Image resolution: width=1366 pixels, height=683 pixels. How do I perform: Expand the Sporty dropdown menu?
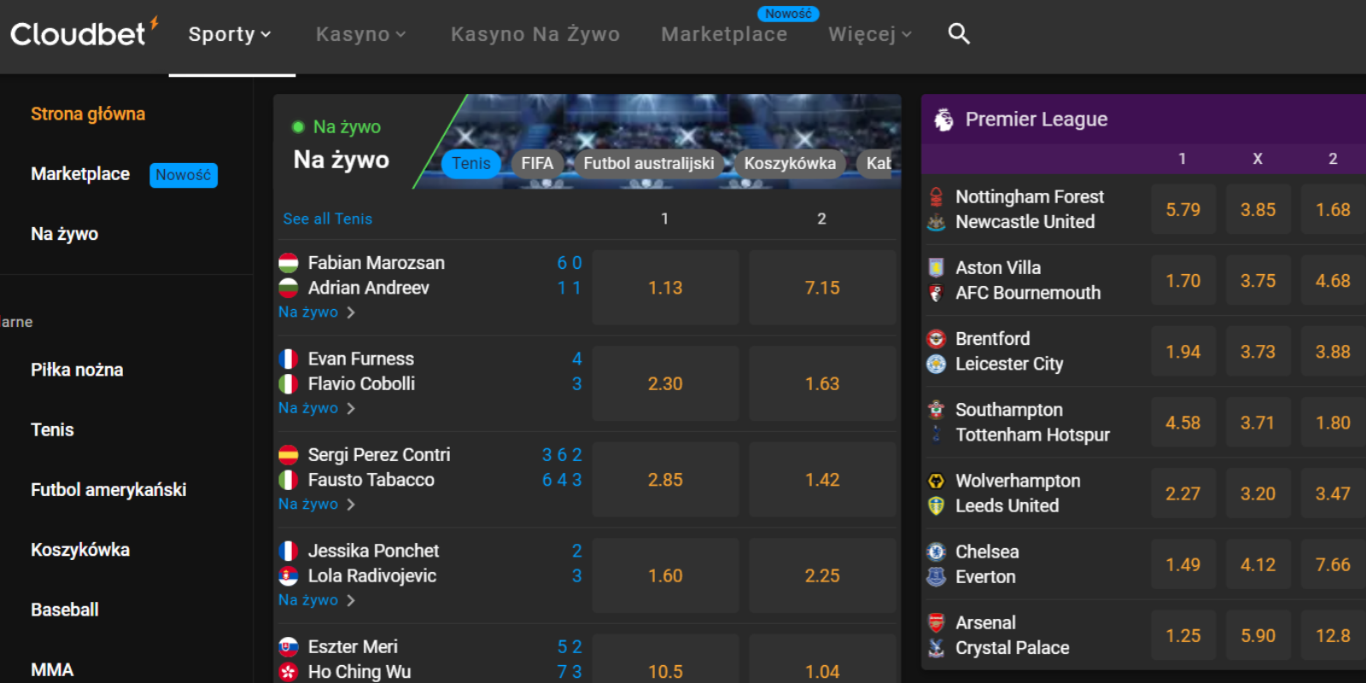click(230, 34)
